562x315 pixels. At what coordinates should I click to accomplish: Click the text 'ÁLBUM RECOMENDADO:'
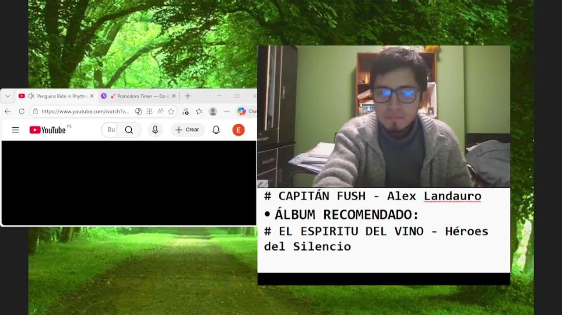click(347, 215)
